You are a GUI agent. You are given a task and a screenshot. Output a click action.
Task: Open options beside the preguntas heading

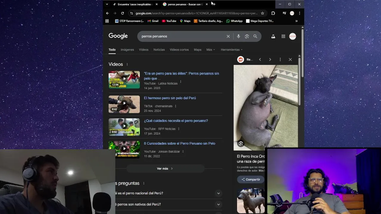click(x=144, y=183)
